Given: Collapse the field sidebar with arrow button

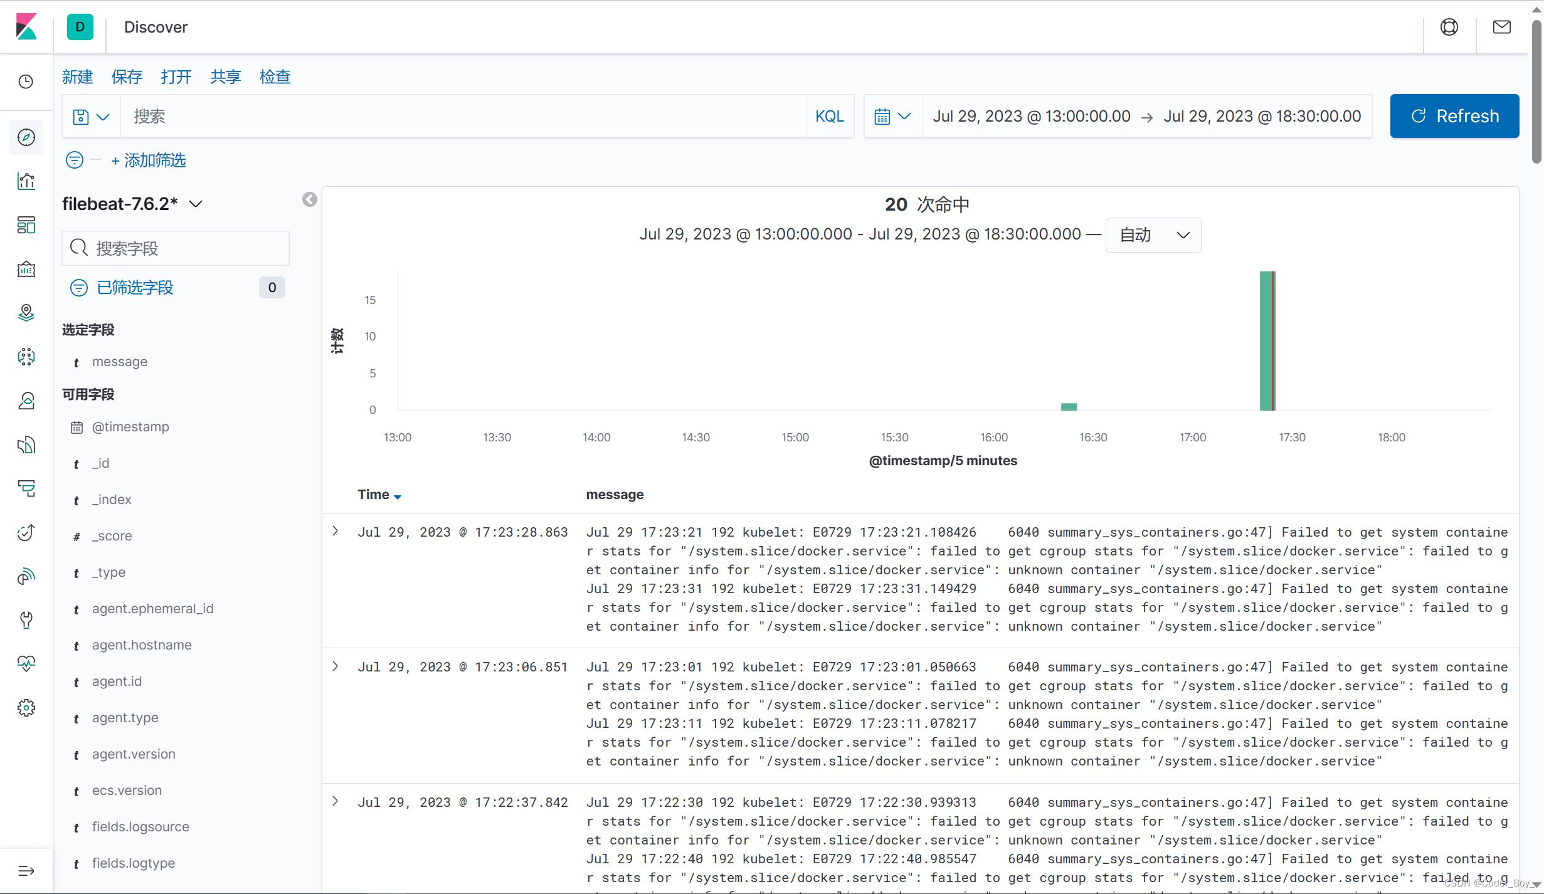Looking at the screenshot, I should [310, 199].
